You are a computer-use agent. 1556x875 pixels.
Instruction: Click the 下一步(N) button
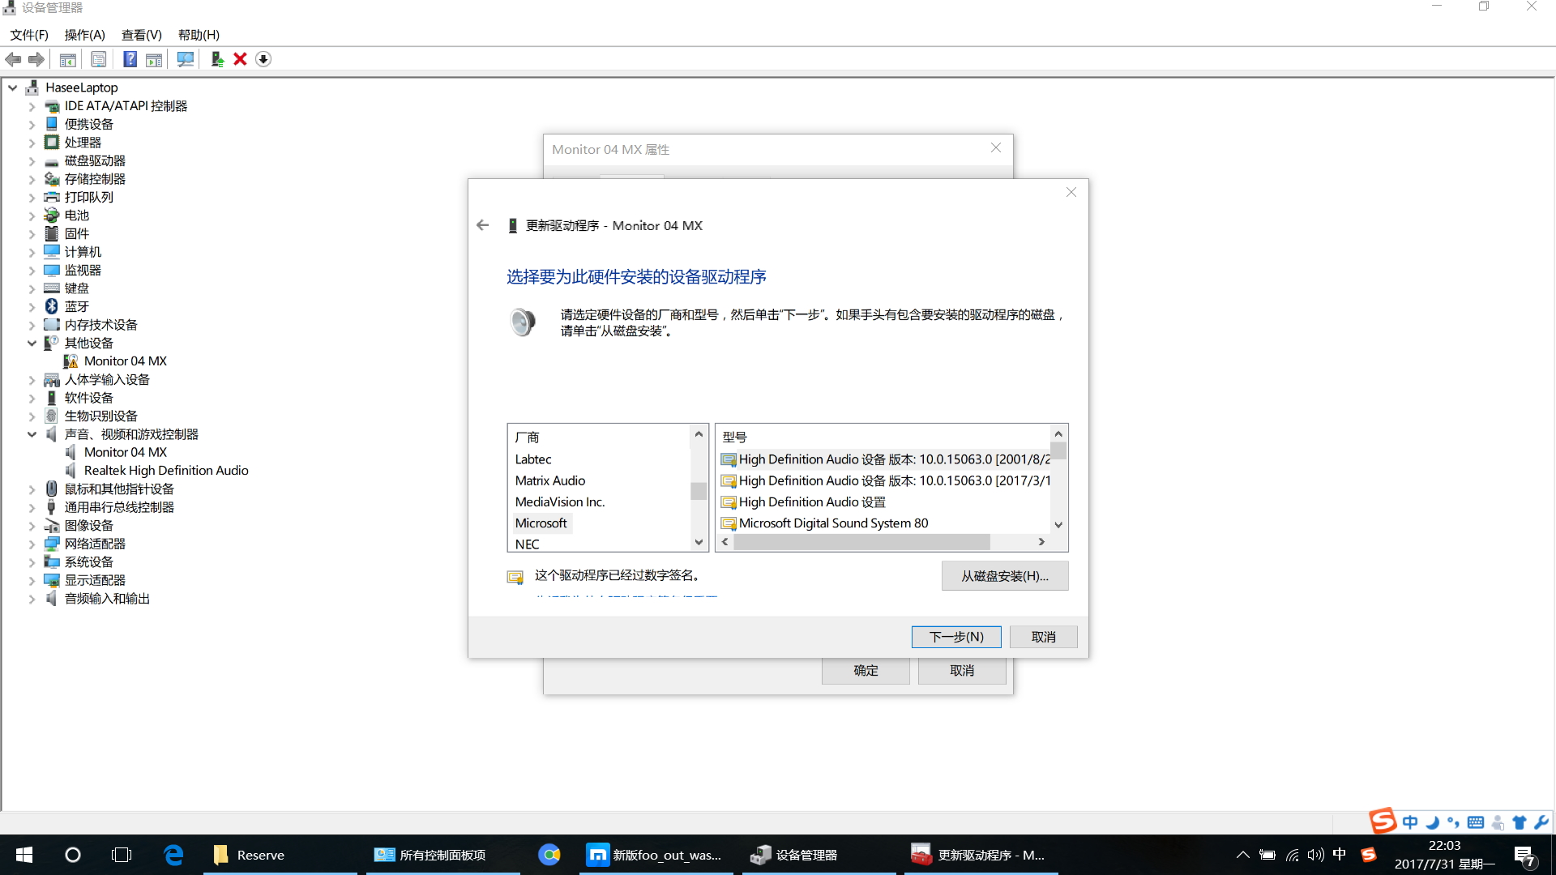coord(955,637)
